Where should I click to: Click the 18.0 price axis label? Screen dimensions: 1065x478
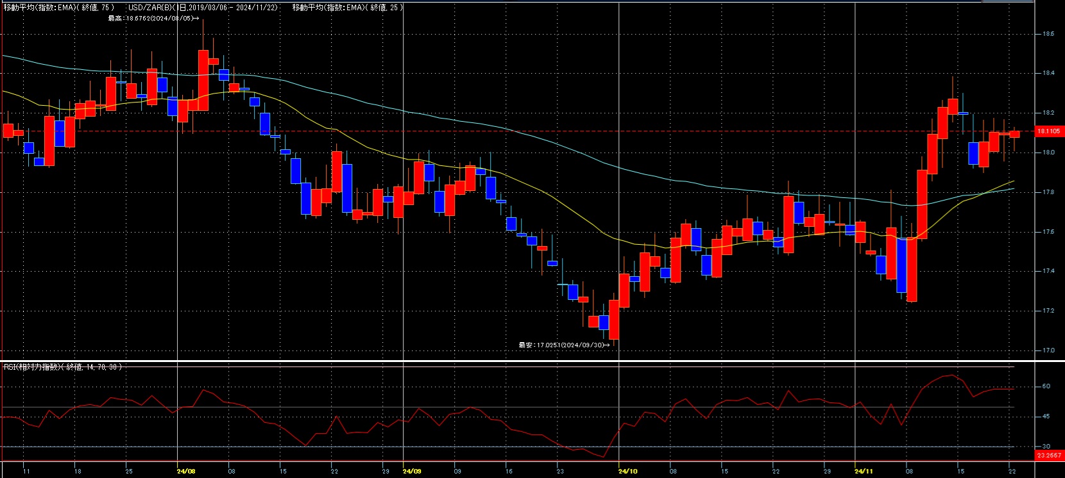[x=1048, y=152]
